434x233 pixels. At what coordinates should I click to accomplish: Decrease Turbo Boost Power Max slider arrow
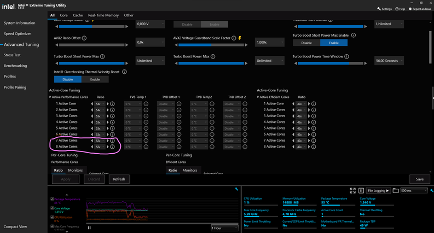coord(176,63)
